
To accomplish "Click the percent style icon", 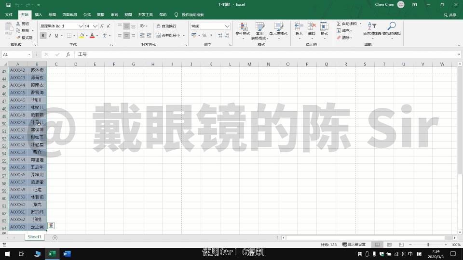I will click(x=204, y=35).
